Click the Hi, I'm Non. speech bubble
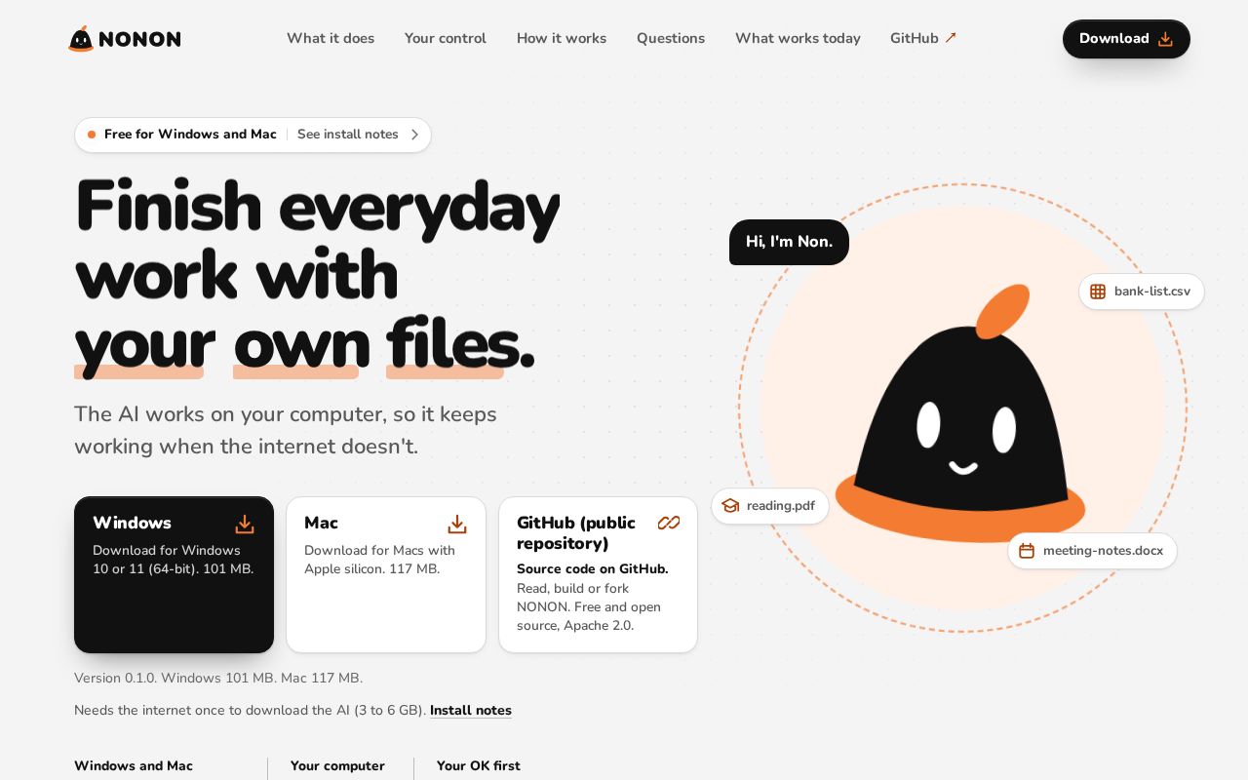The width and height of the screenshot is (1248, 780). [x=789, y=242]
